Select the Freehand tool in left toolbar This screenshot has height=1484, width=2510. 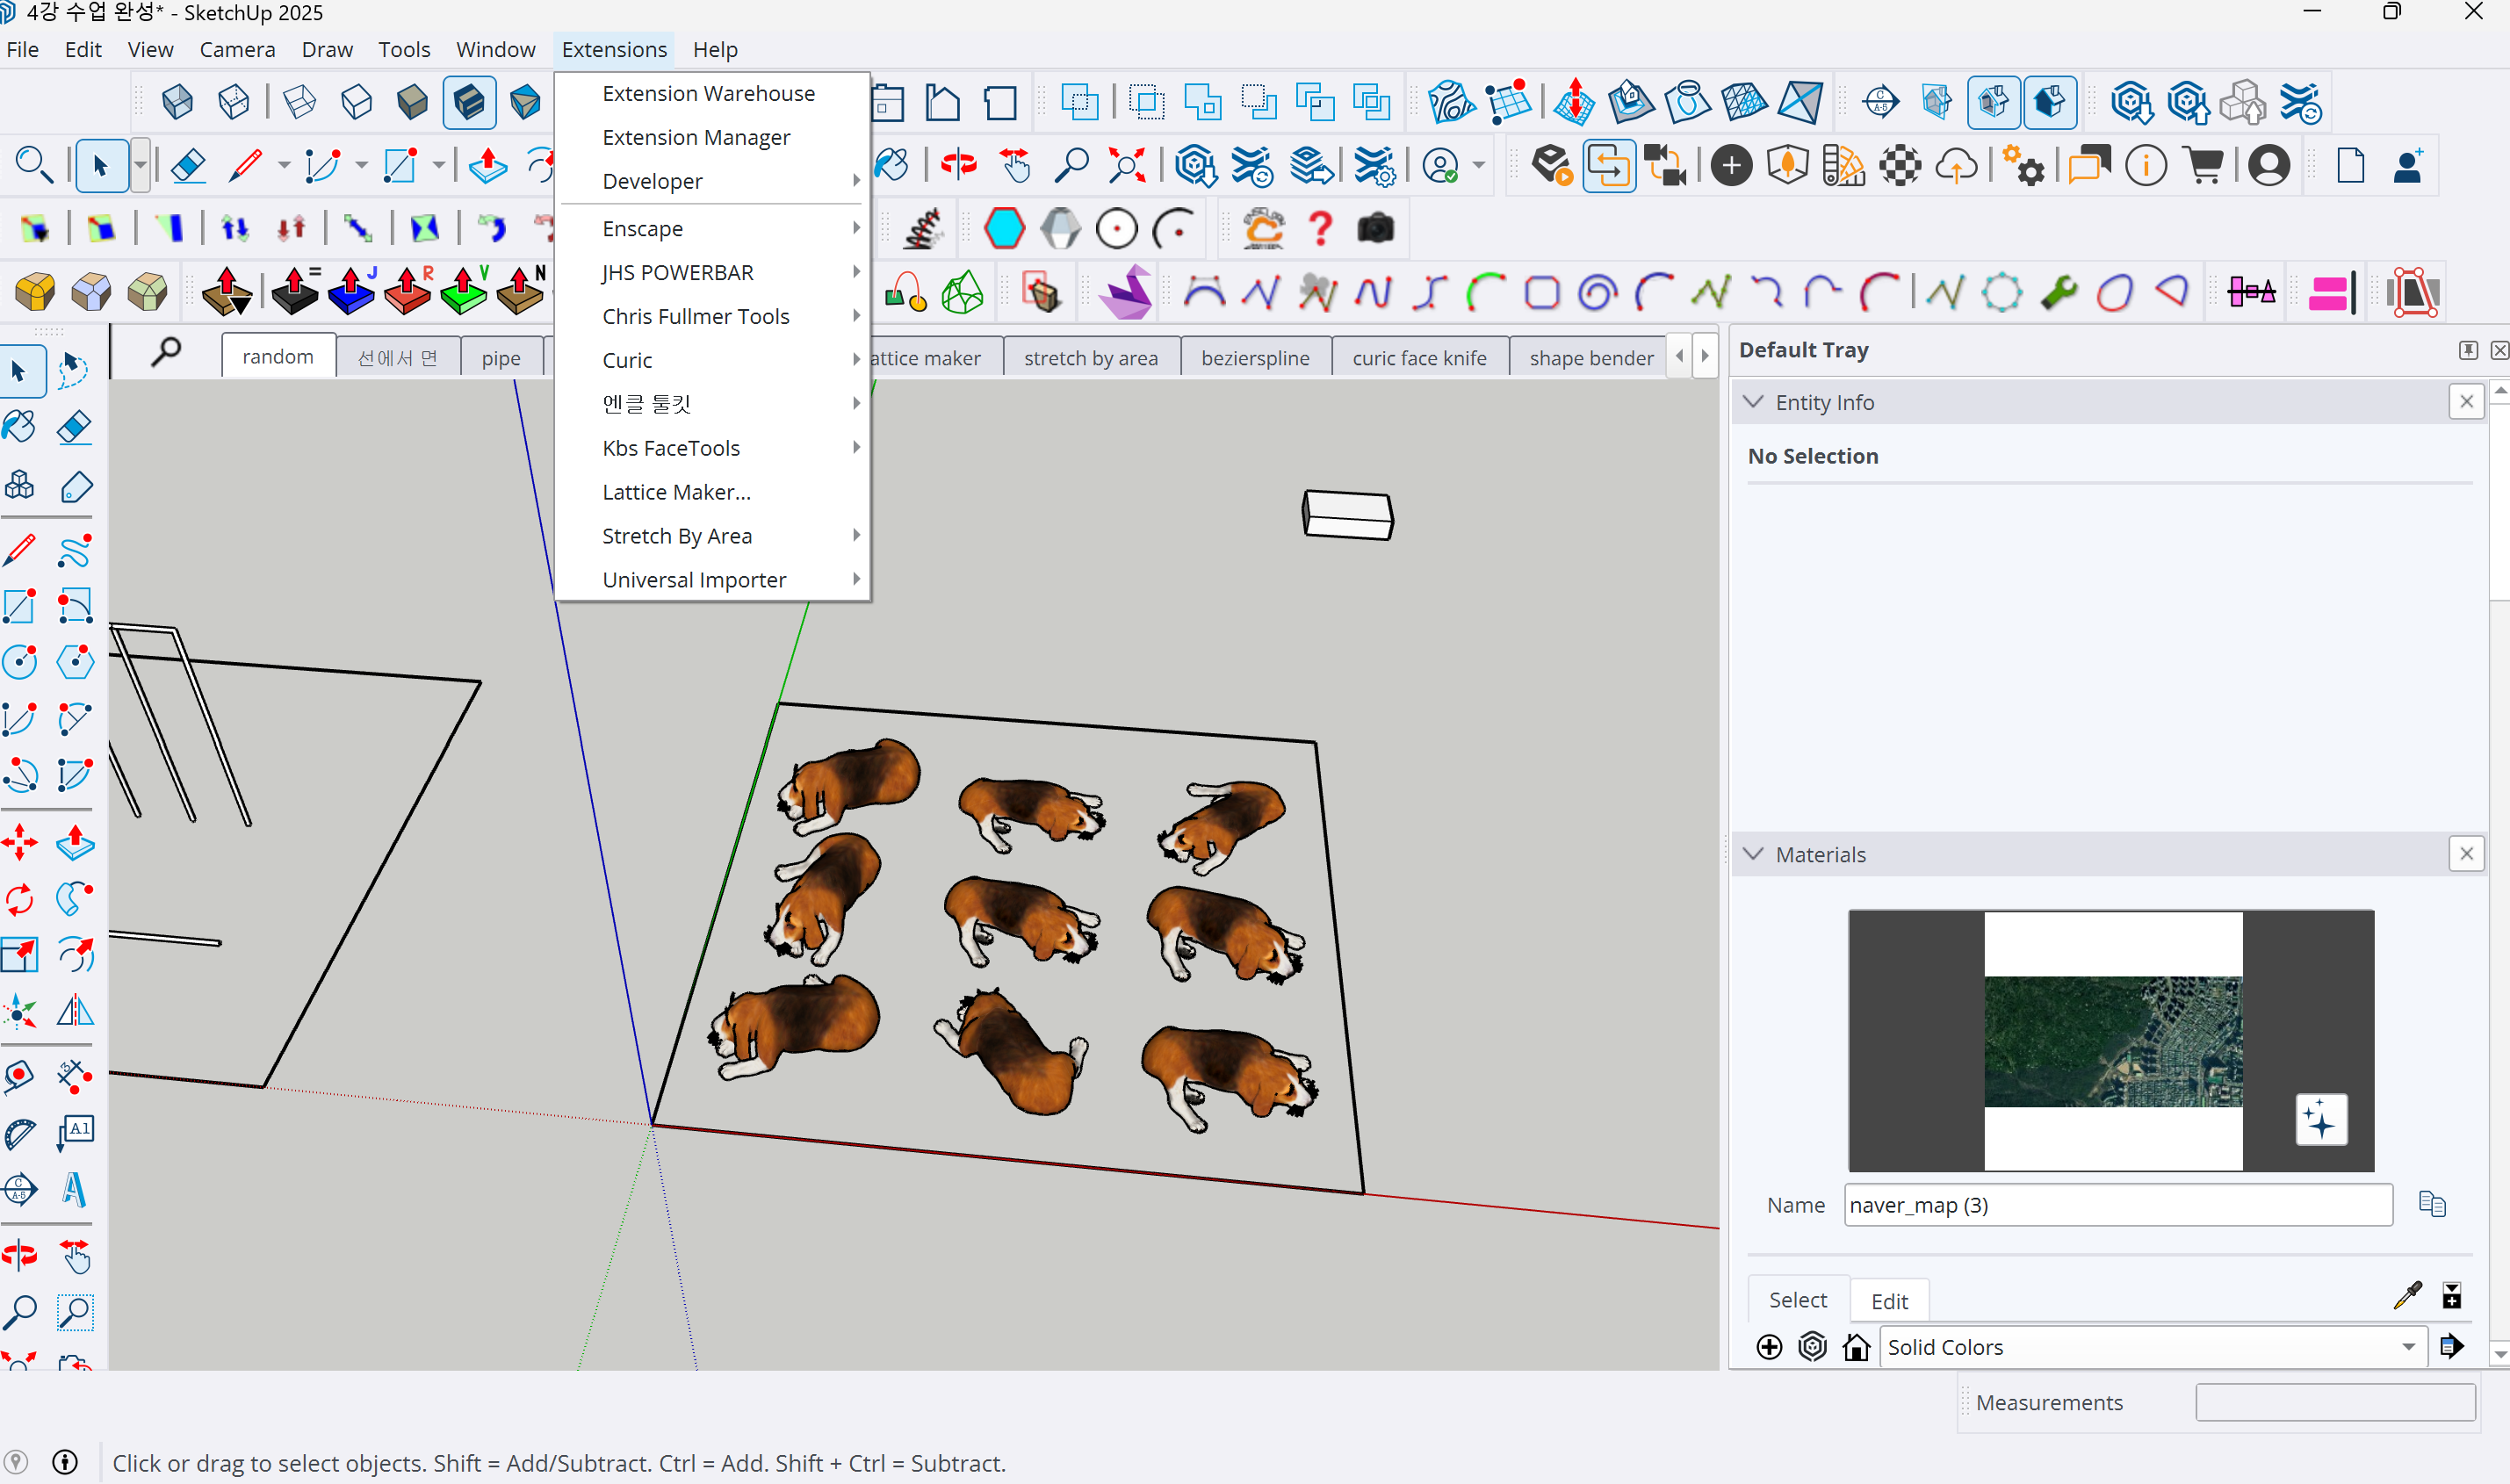pos(75,549)
